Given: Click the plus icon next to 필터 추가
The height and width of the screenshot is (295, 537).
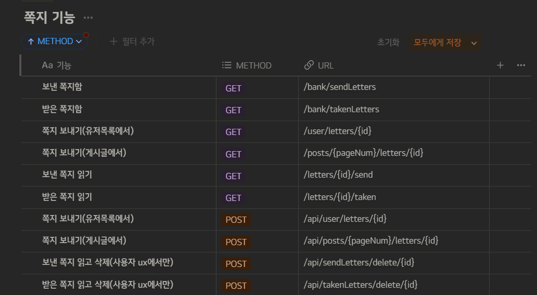Looking at the screenshot, I should [x=113, y=42].
